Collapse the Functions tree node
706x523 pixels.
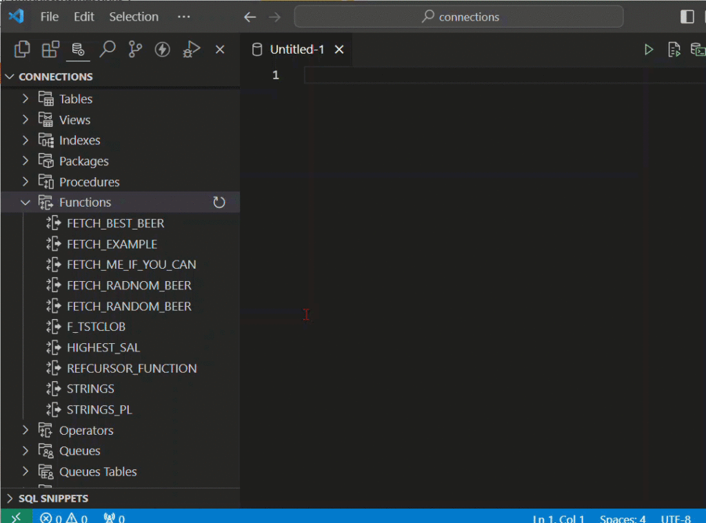[x=25, y=202]
